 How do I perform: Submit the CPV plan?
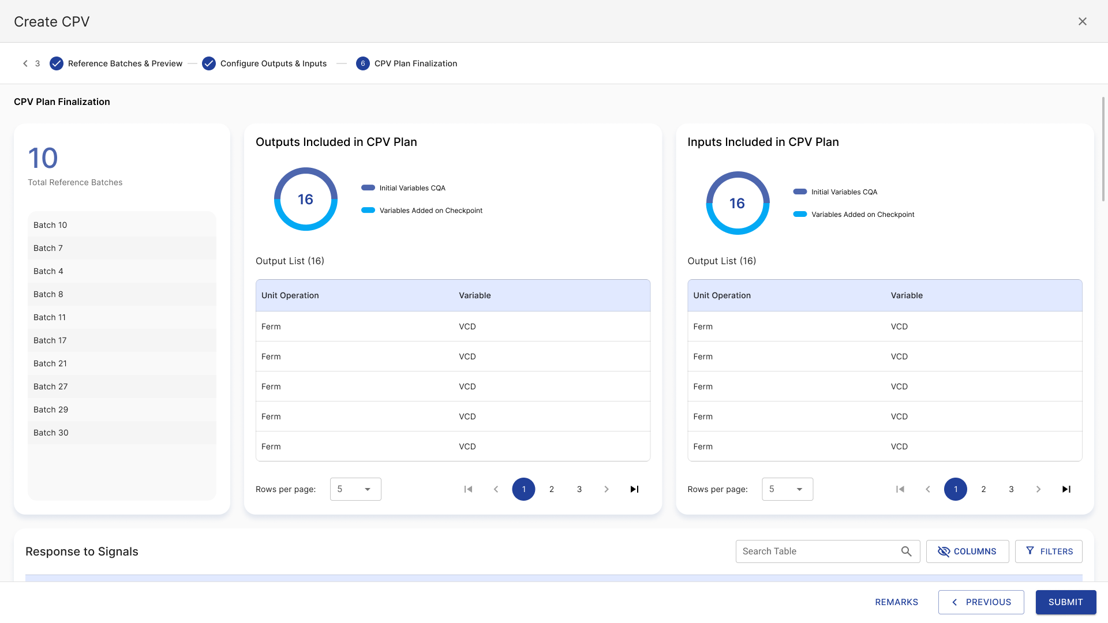pos(1066,602)
